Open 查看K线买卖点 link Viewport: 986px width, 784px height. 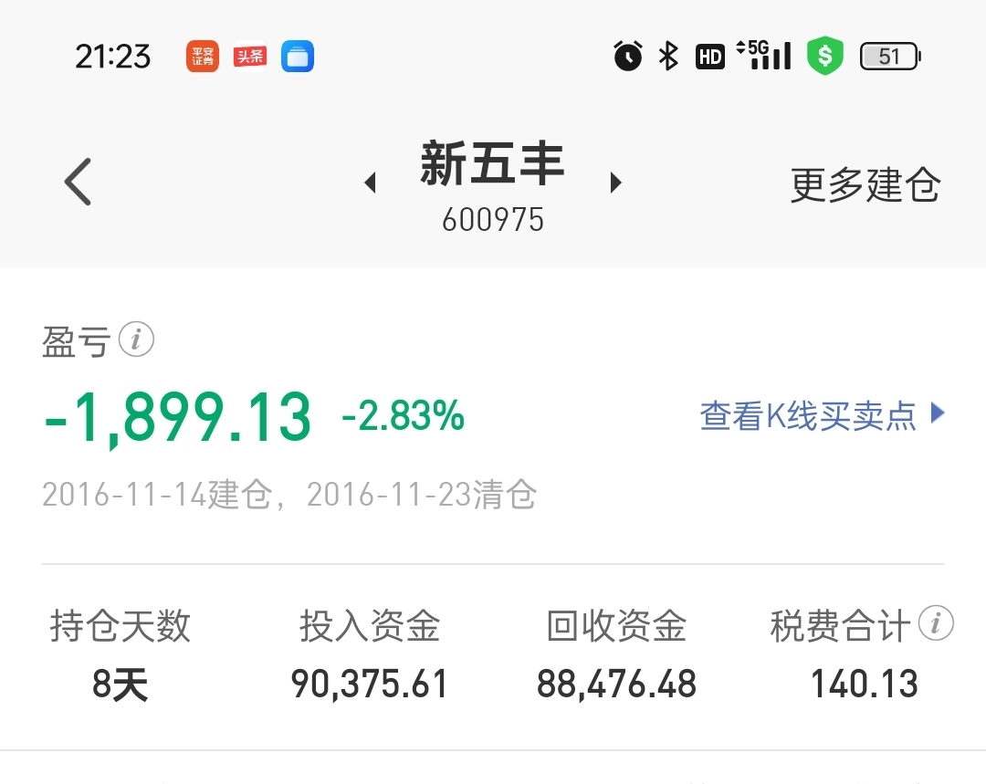coord(807,415)
